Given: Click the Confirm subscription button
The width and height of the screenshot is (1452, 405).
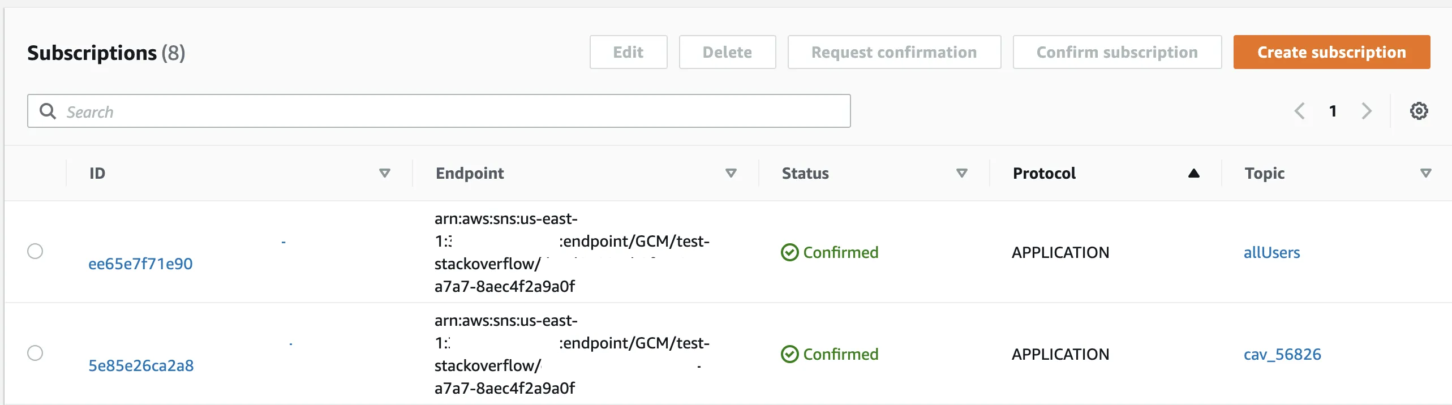Looking at the screenshot, I should click(1117, 52).
